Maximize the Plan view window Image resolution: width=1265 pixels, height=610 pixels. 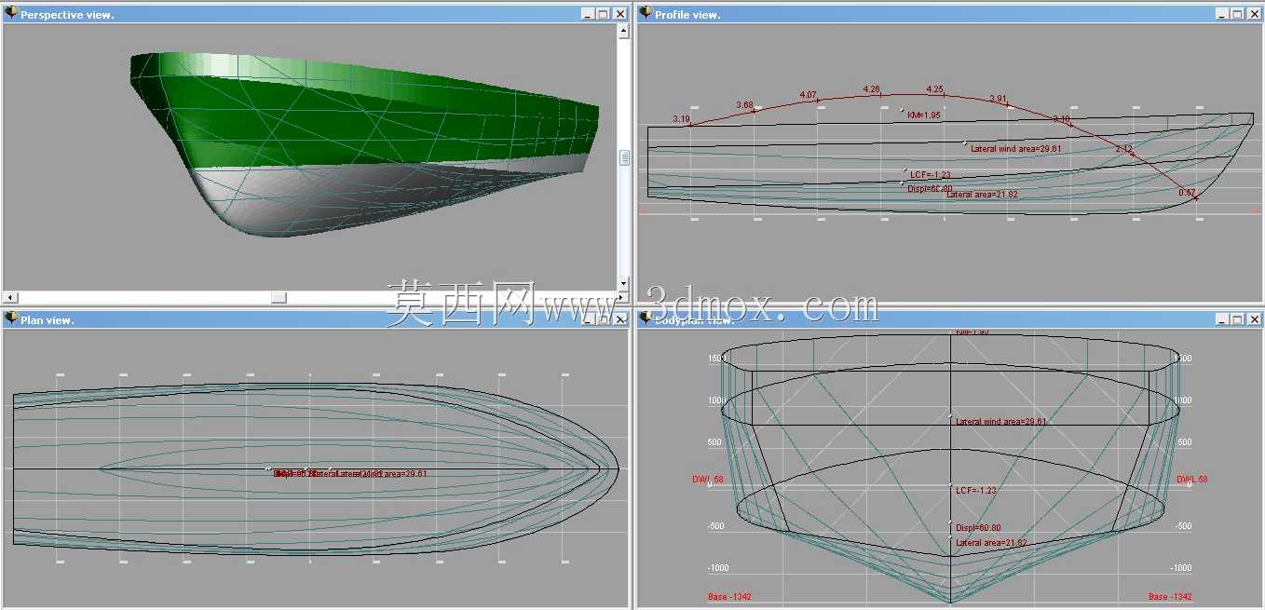(603, 319)
